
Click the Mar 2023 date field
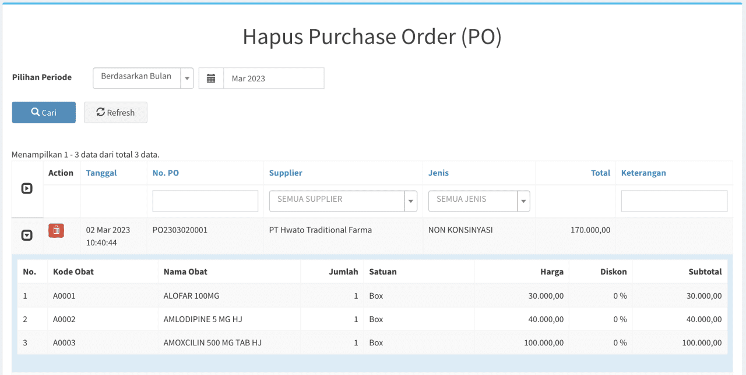[x=273, y=78]
